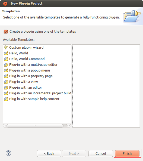Click the Plug-in with a view icon

6,82
